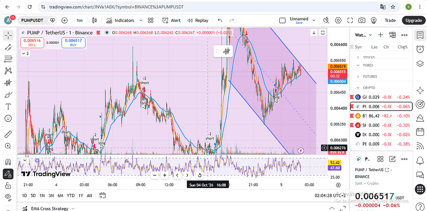Bookmark this page with star icon
The image size is (427, 211).
[x=393, y=7]
